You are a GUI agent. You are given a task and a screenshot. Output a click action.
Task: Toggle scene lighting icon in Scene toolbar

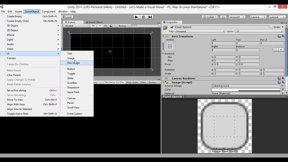pyautogui.click(x=100, y=26)
